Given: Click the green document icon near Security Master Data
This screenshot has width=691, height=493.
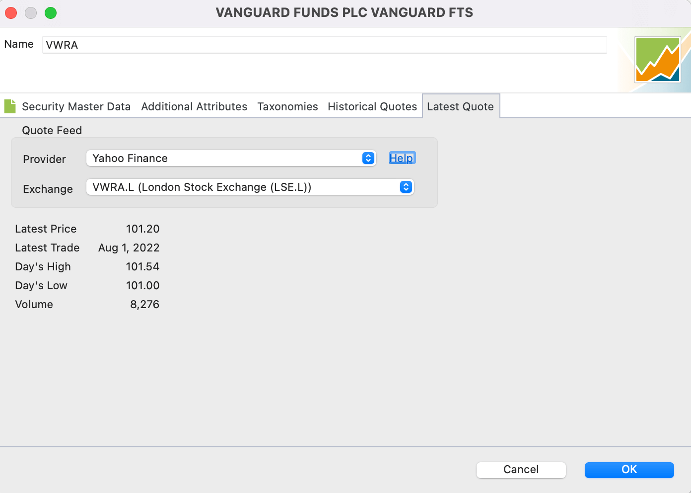Looking at the screenshot, I should point(10,106).
